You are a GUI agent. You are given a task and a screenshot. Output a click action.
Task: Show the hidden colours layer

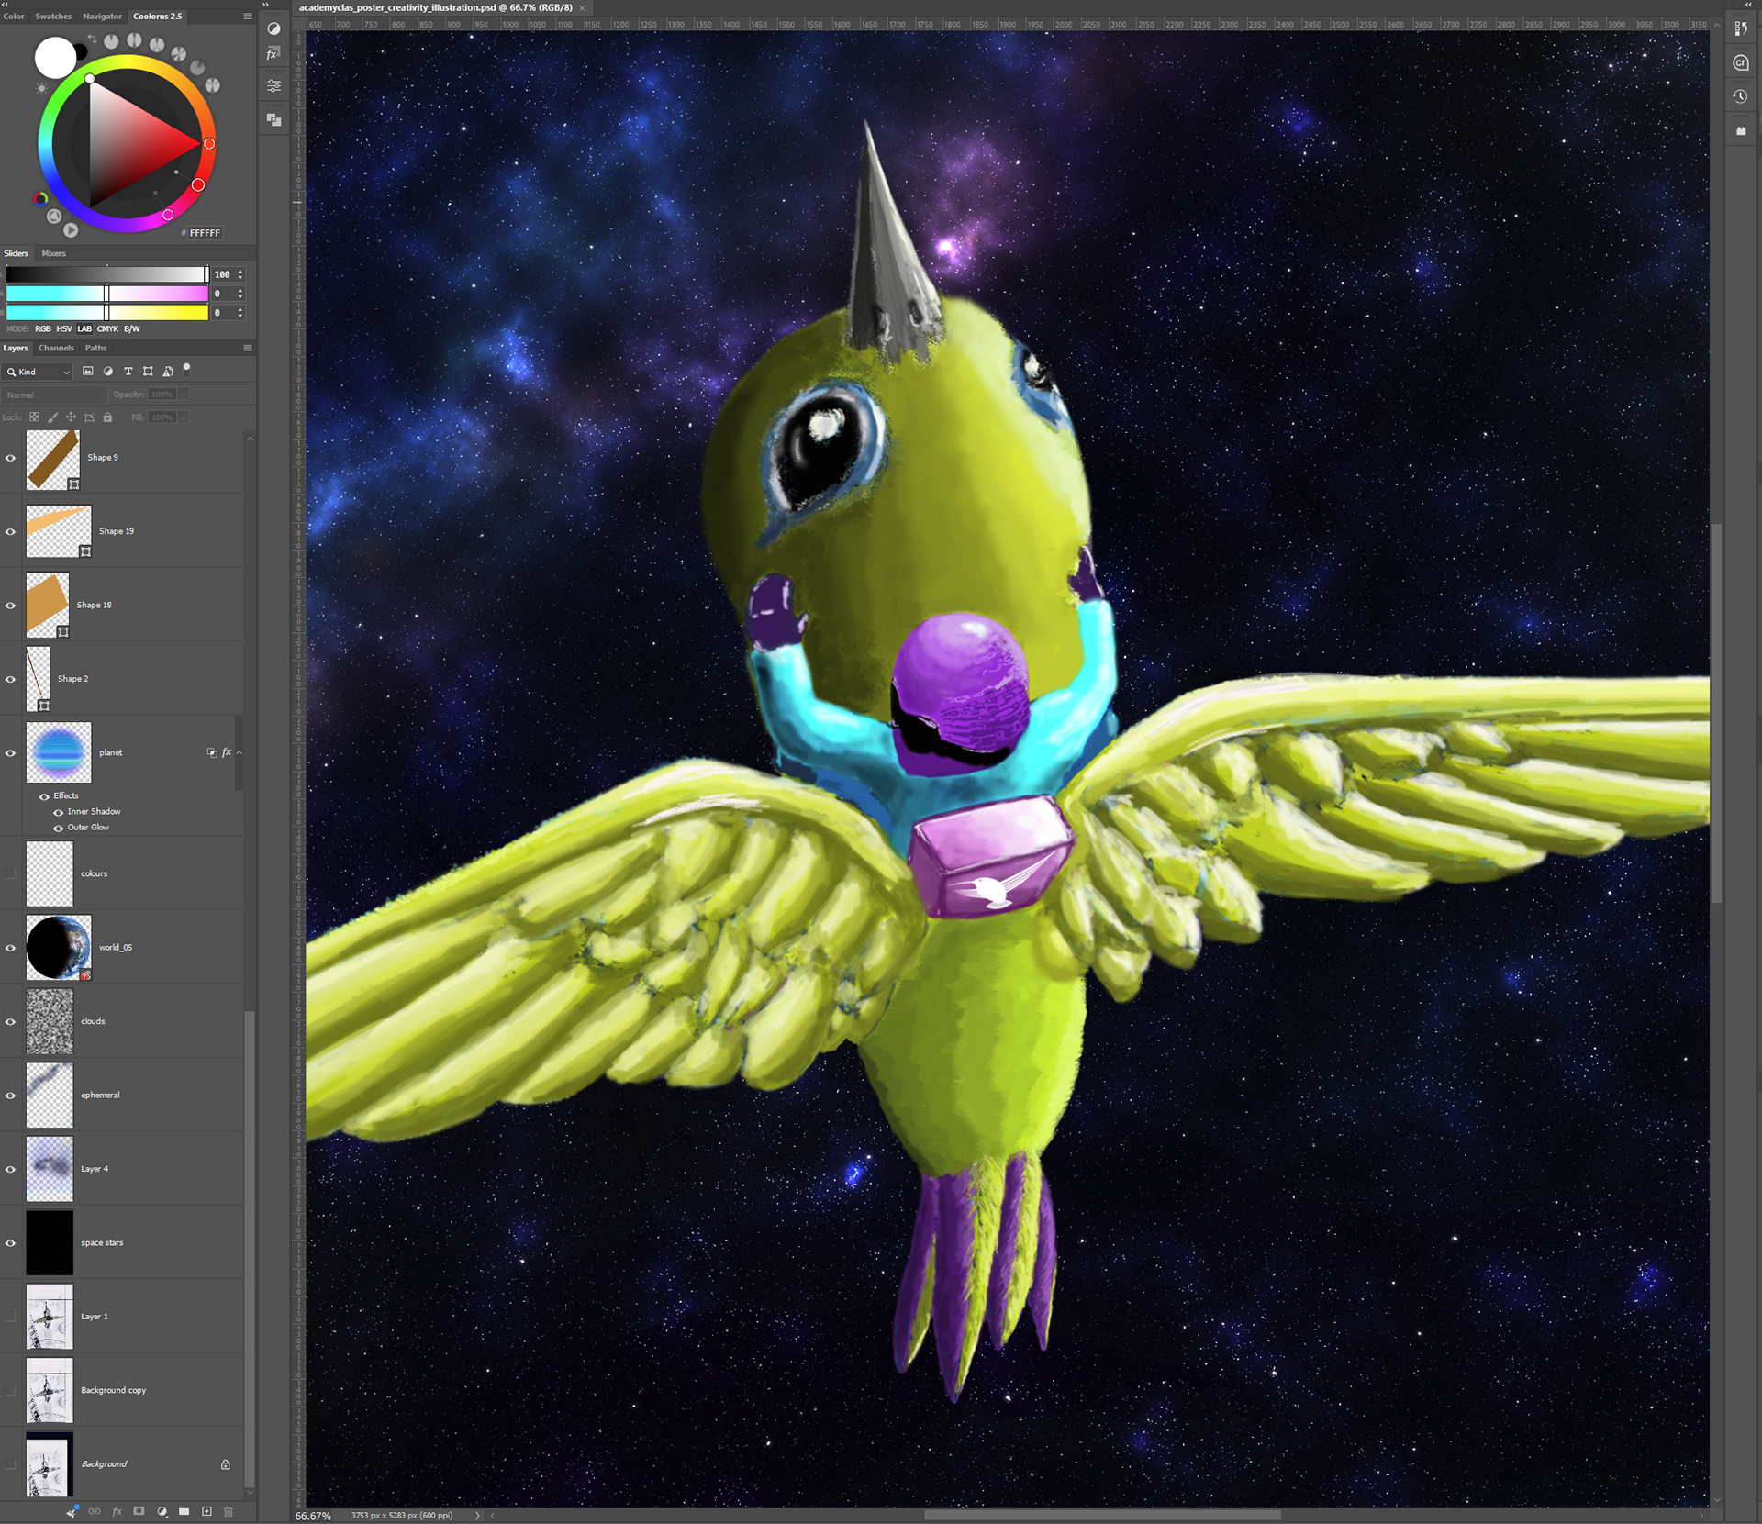pos(10,874)
